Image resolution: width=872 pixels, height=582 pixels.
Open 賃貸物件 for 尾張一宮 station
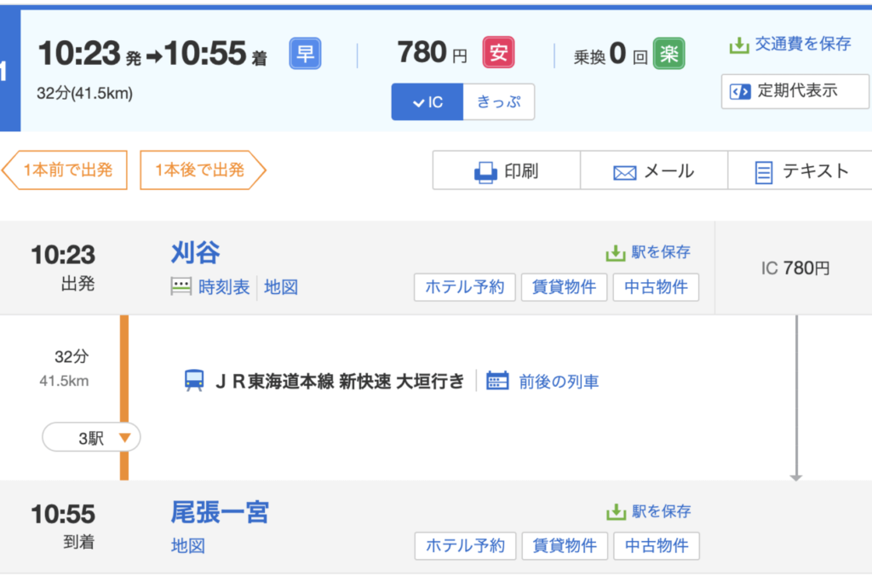tap(564, 545)
